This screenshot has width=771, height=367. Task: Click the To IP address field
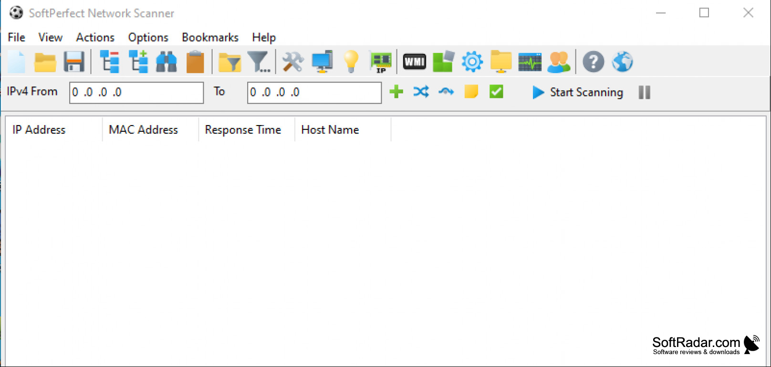pos(314,93)
